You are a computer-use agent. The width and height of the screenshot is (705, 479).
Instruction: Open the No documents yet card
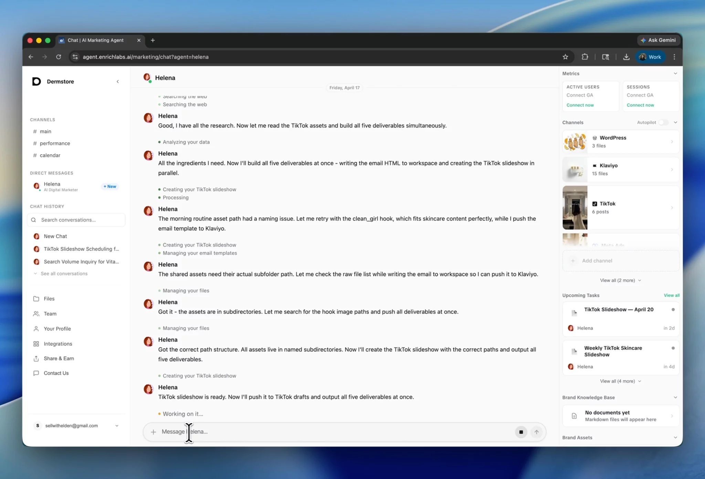coord(621,416)
